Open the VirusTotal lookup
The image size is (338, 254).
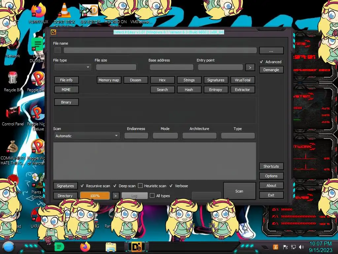tap(243, 80)
